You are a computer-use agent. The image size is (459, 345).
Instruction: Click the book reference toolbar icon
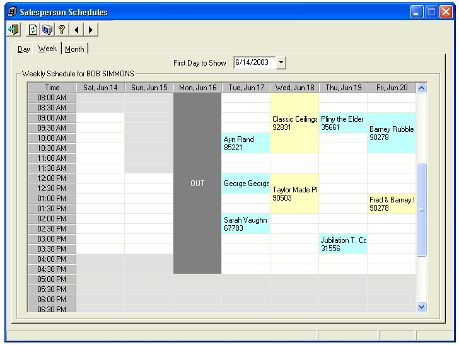click(x=47, y=30)
